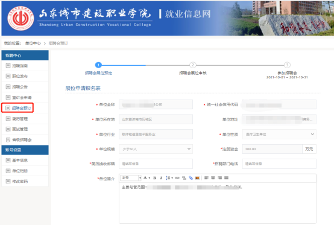Open 简历管理 in the sidebar

(x=20, y=119)
